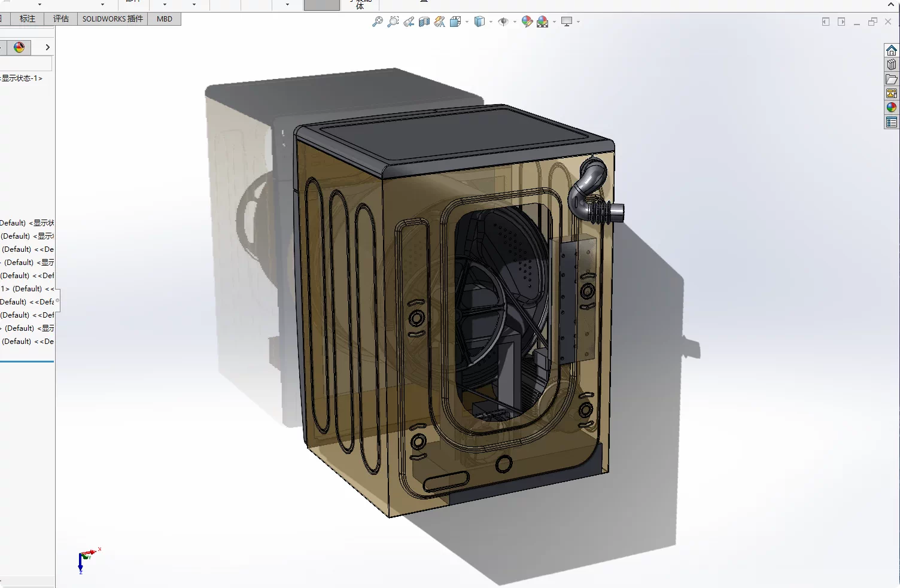
Task: Click the Display Style icon
Action: (479, 22)
